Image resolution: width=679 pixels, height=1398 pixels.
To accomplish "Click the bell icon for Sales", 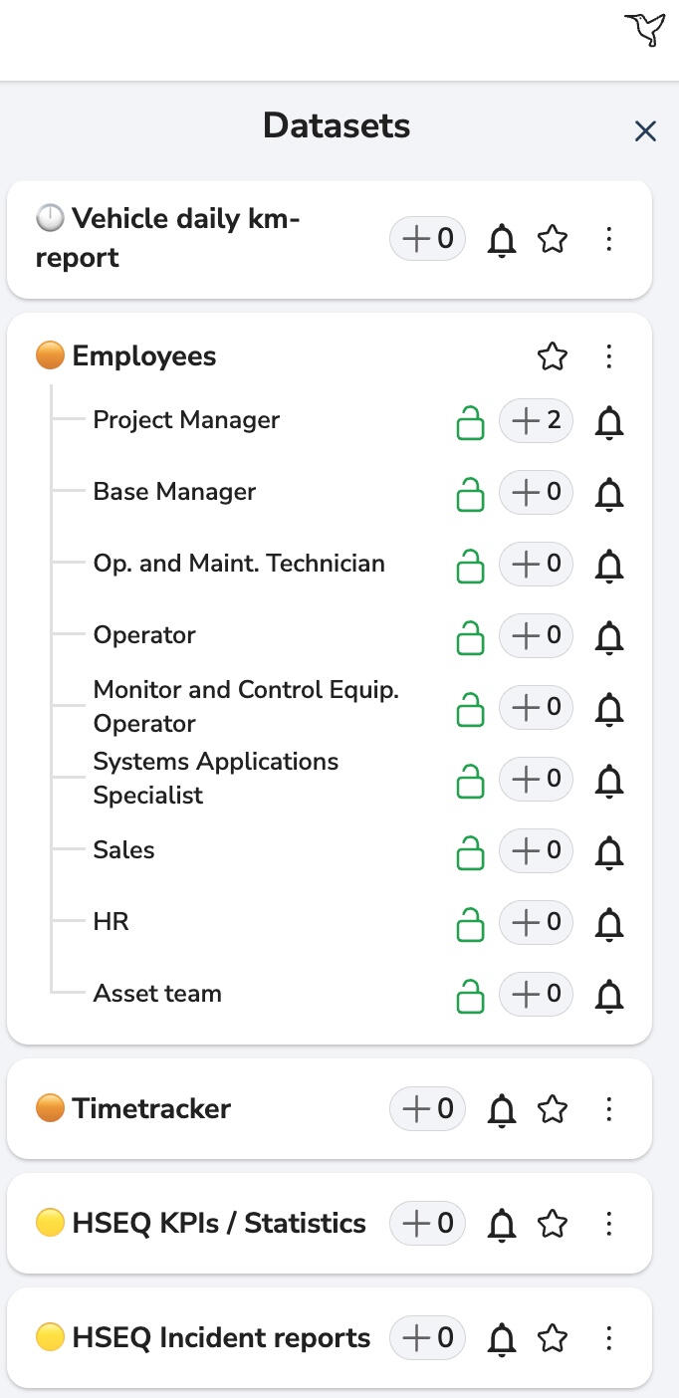I will point(609,852).
